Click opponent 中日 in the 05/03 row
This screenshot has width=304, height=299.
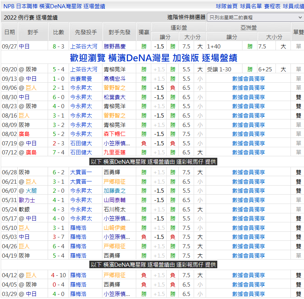click(24, 237)
